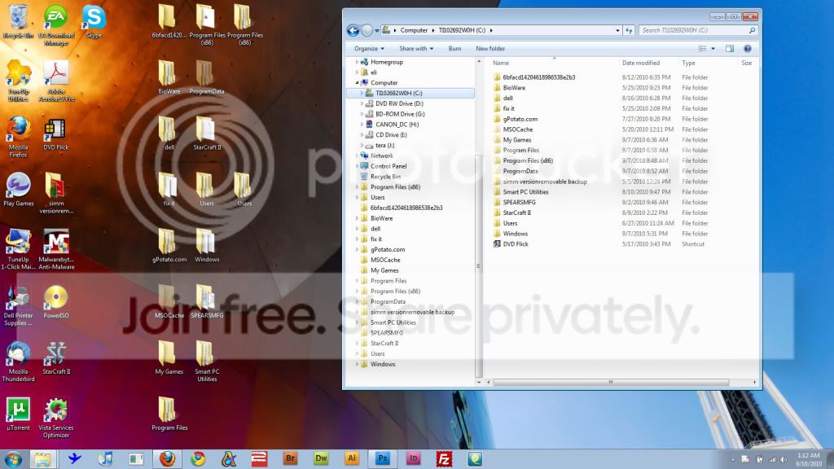The height and width of the screenshot is (469, 834).
Task: Open the Skype desktop shortcut
Action: 94,21
